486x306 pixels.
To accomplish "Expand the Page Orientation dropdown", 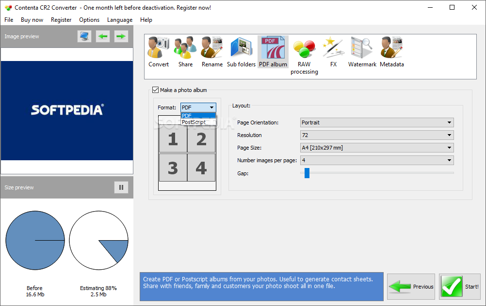I will [x=377, y=122].
